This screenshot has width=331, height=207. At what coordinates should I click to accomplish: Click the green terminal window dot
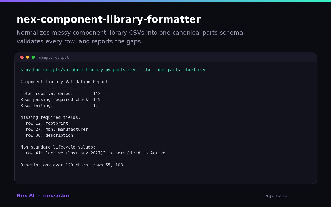(33, 57)
